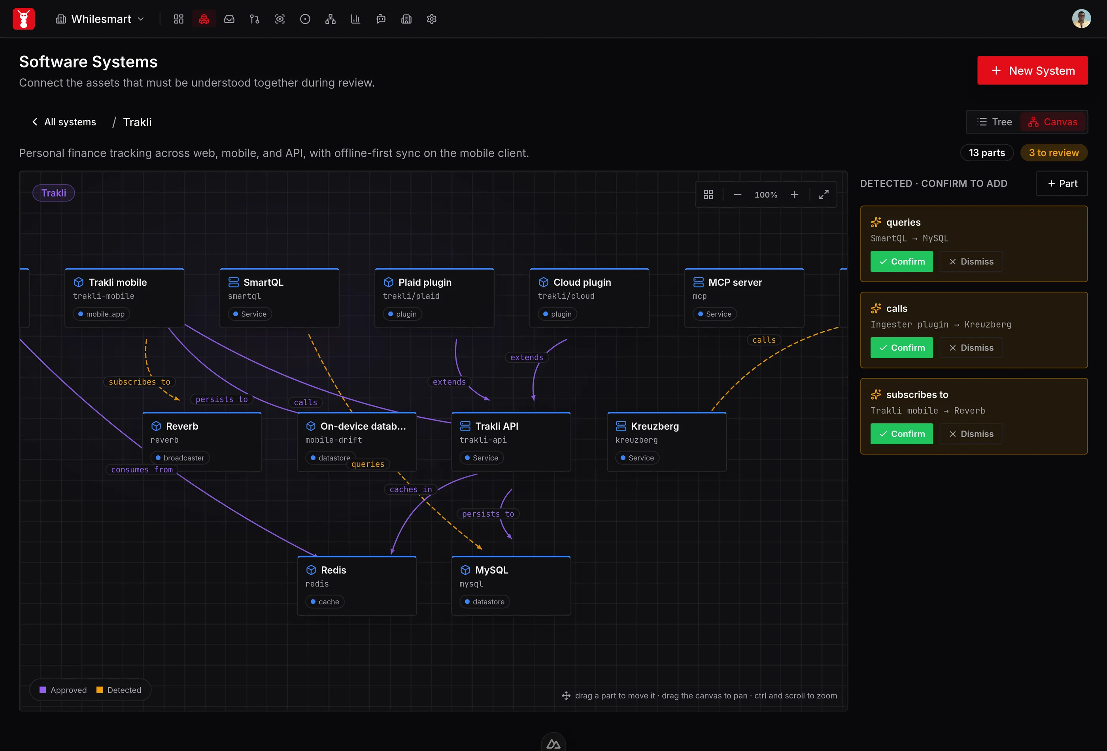
Task: Open the scan eye icon
Action: (280, 19)
